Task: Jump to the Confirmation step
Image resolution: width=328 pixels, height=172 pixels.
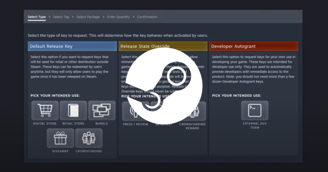Action: pos(147,17)
